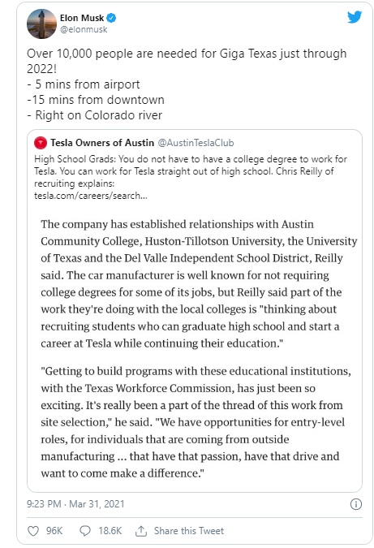The image size is (374, 548).
Task: Click the @AustinTeslaClub handle
Action: click(196, 143)
